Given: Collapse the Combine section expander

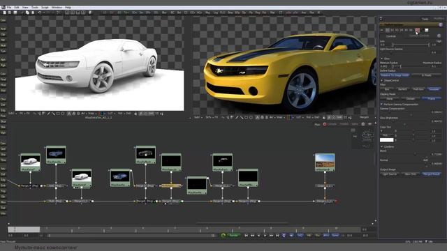Looking at the screenshot, I should (x=382, y=146).
